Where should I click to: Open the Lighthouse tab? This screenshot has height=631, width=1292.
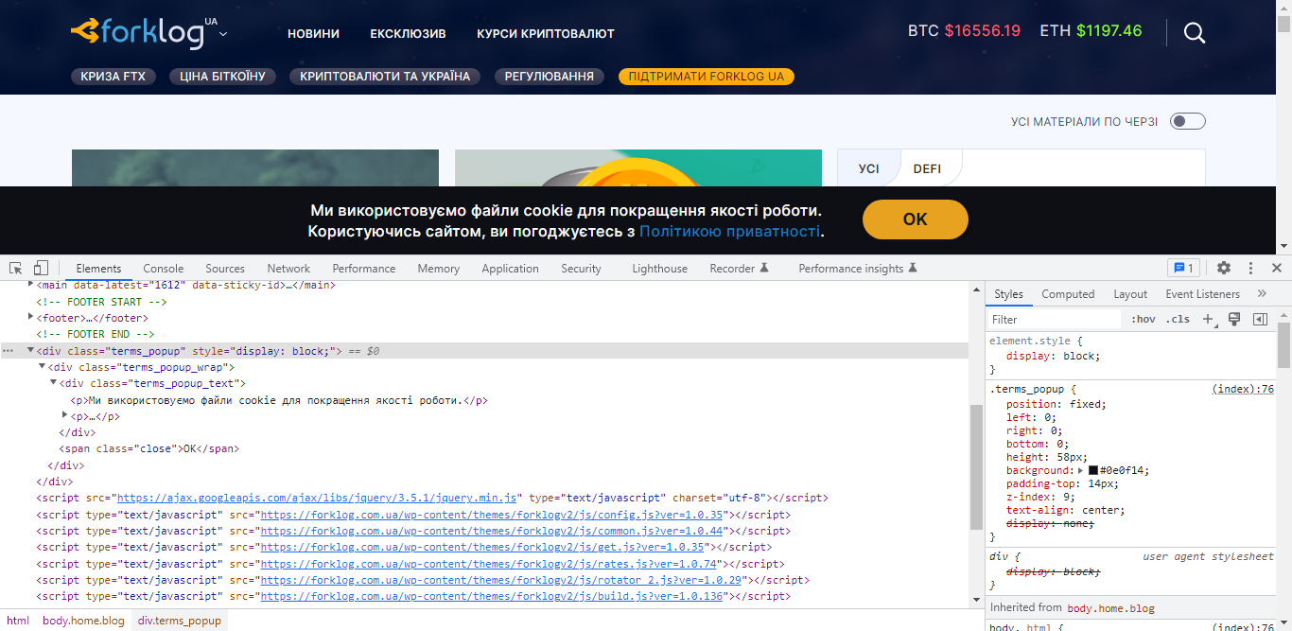(x=659, y=269)
